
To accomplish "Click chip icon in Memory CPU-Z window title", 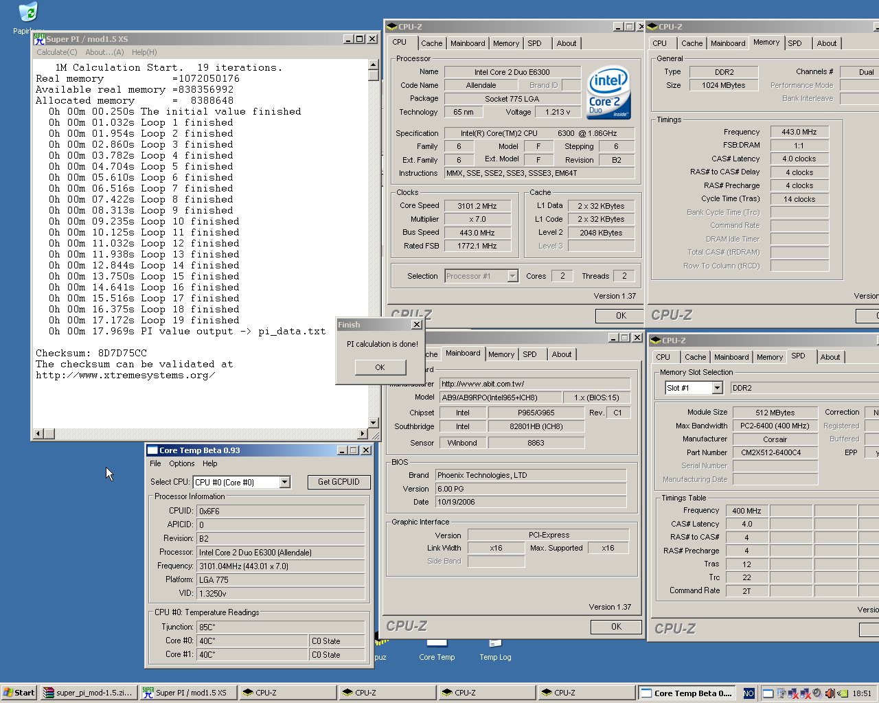I will (x=652, y=27).
